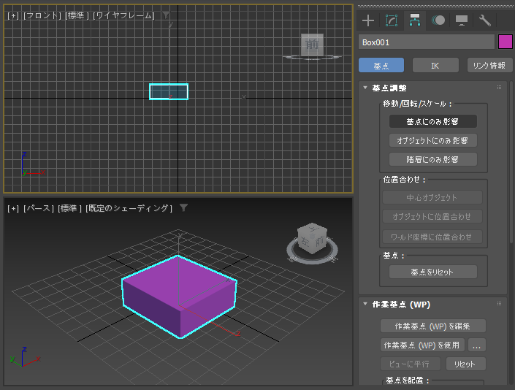This screenshot has height=390, width=515.
Task: Open the [ワイヤフレーム] shading menu
Action: point(124,15)
